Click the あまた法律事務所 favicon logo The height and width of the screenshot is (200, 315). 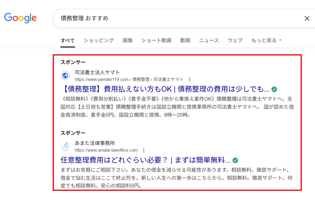point(65,147)
